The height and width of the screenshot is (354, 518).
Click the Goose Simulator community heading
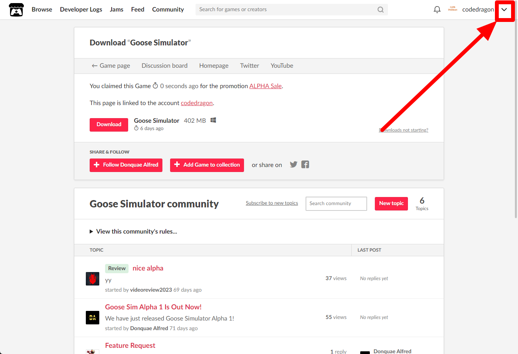point(154,204)
